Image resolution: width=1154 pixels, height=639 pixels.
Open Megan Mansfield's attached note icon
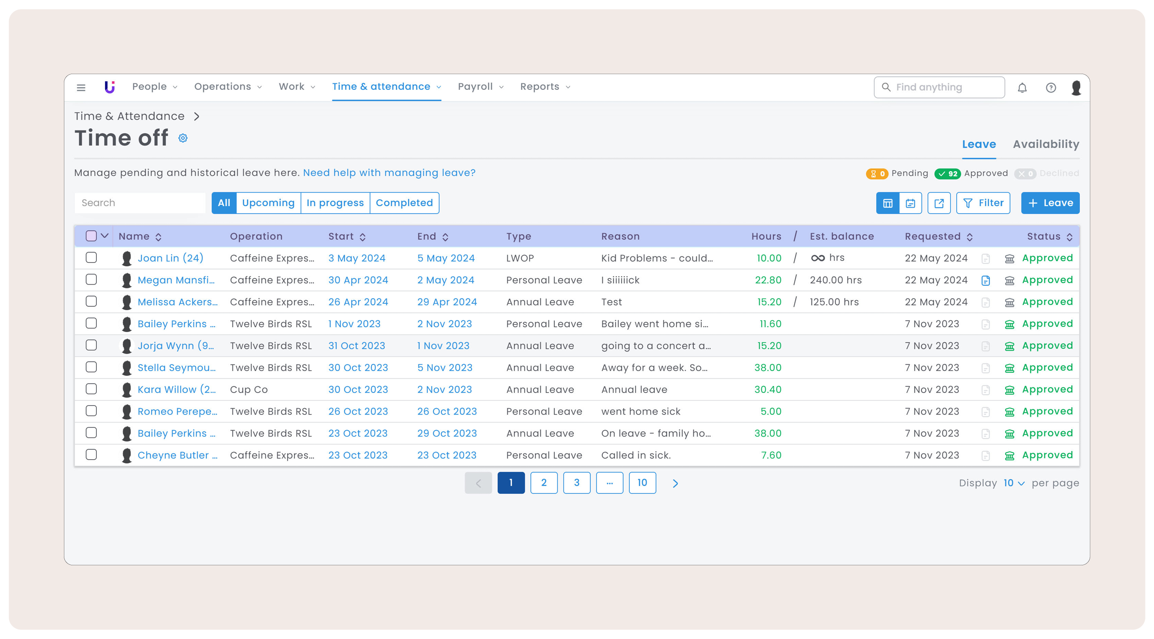click(985, 280)
